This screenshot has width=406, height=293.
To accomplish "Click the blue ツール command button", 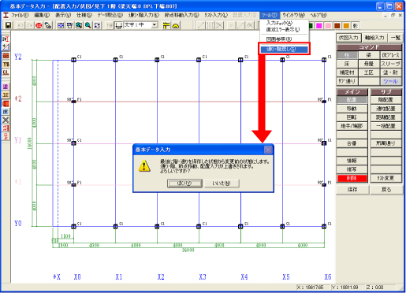I will pos(391,81).
